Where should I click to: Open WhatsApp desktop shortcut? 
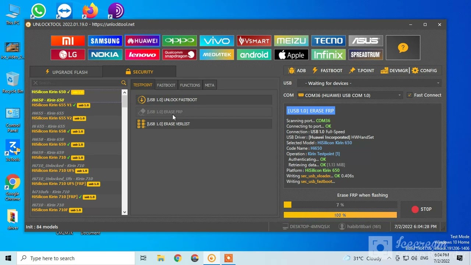tap(39, 11)
